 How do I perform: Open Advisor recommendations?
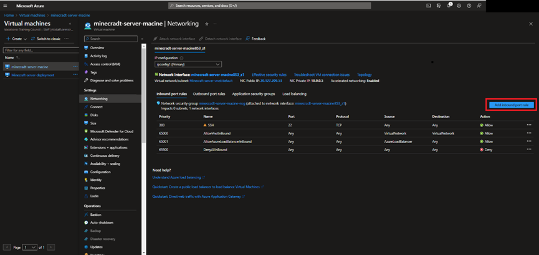pyautogui.click(x=110, y=139)
